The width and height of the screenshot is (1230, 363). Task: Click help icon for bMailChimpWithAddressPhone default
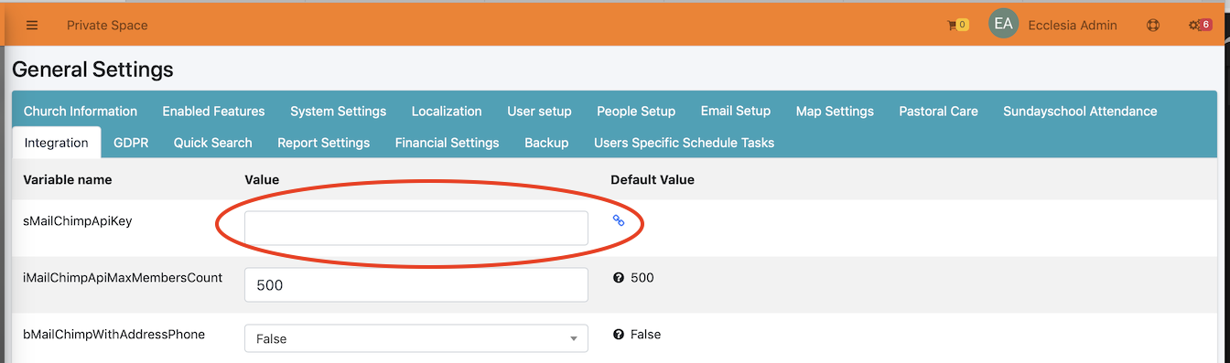pos(618,335)
